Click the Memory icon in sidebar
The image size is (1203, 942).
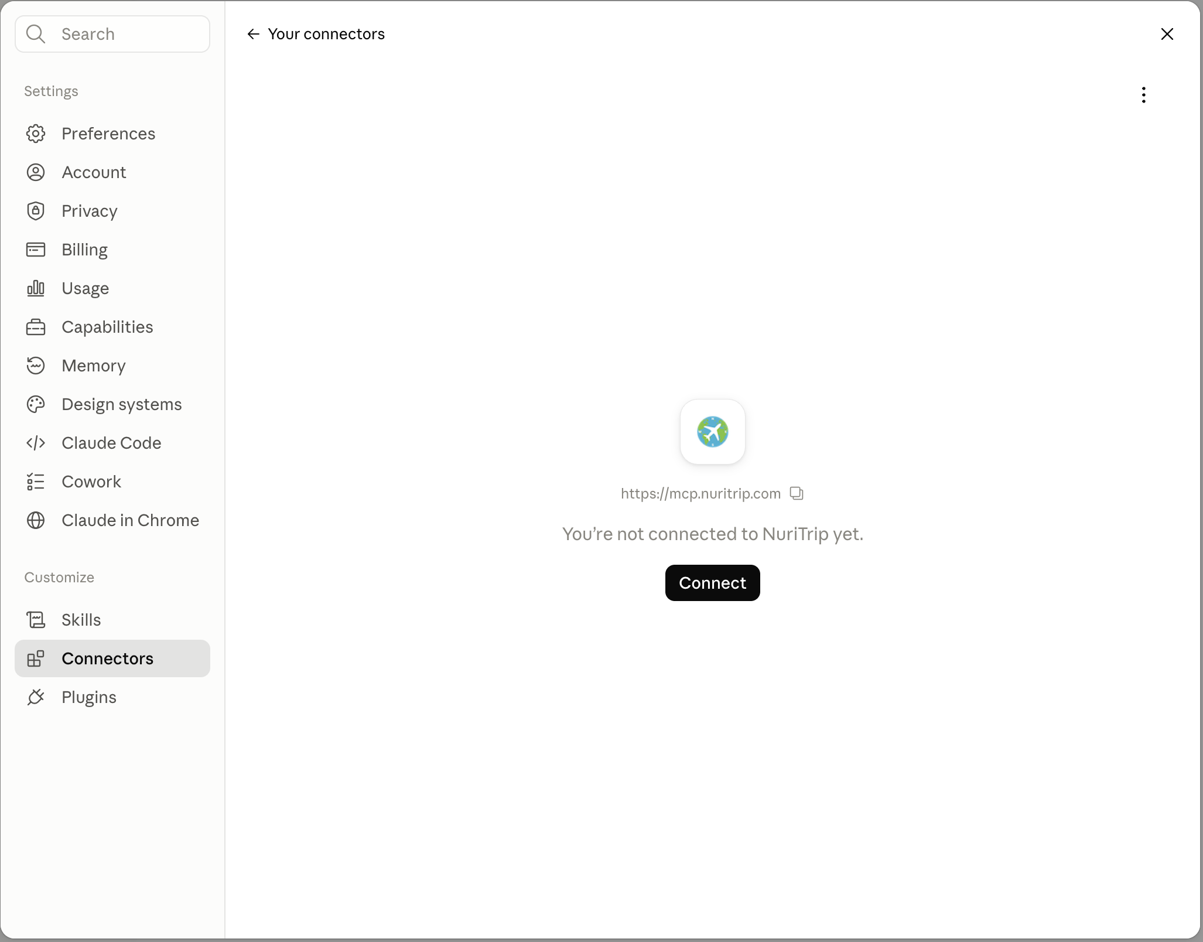coord(36,366)
